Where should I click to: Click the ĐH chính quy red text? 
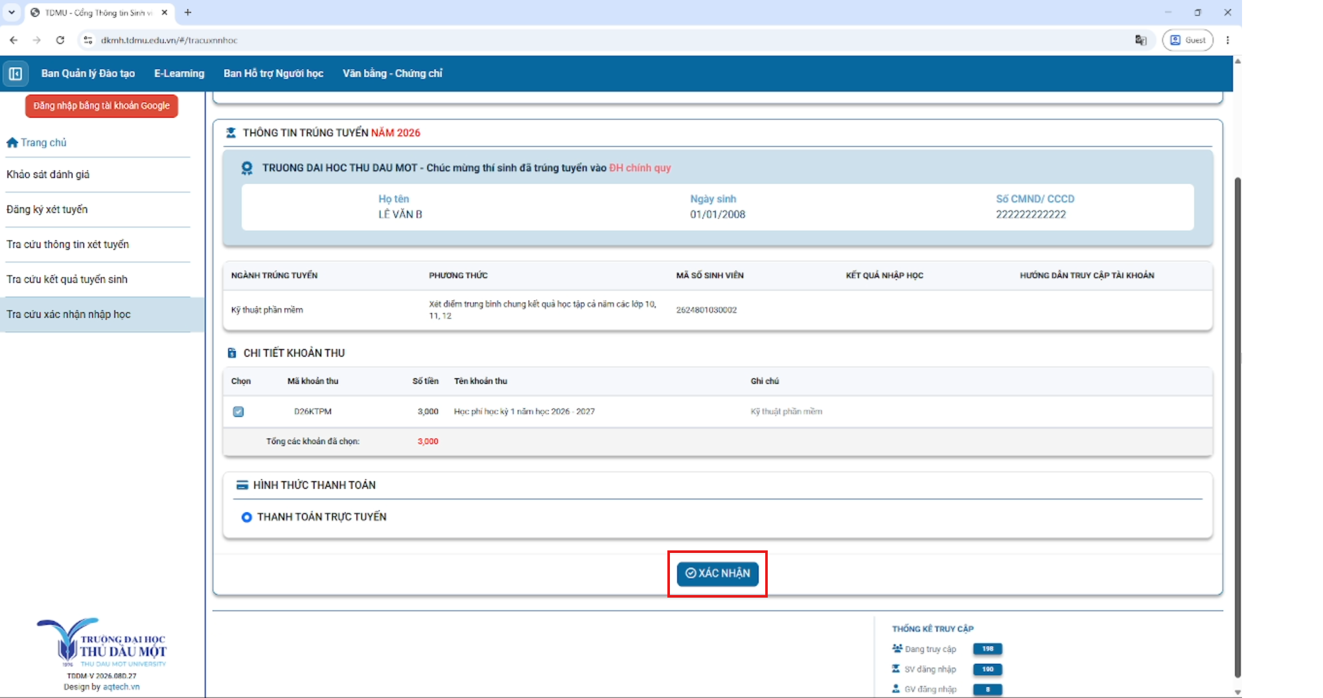[x=639, y=168]
